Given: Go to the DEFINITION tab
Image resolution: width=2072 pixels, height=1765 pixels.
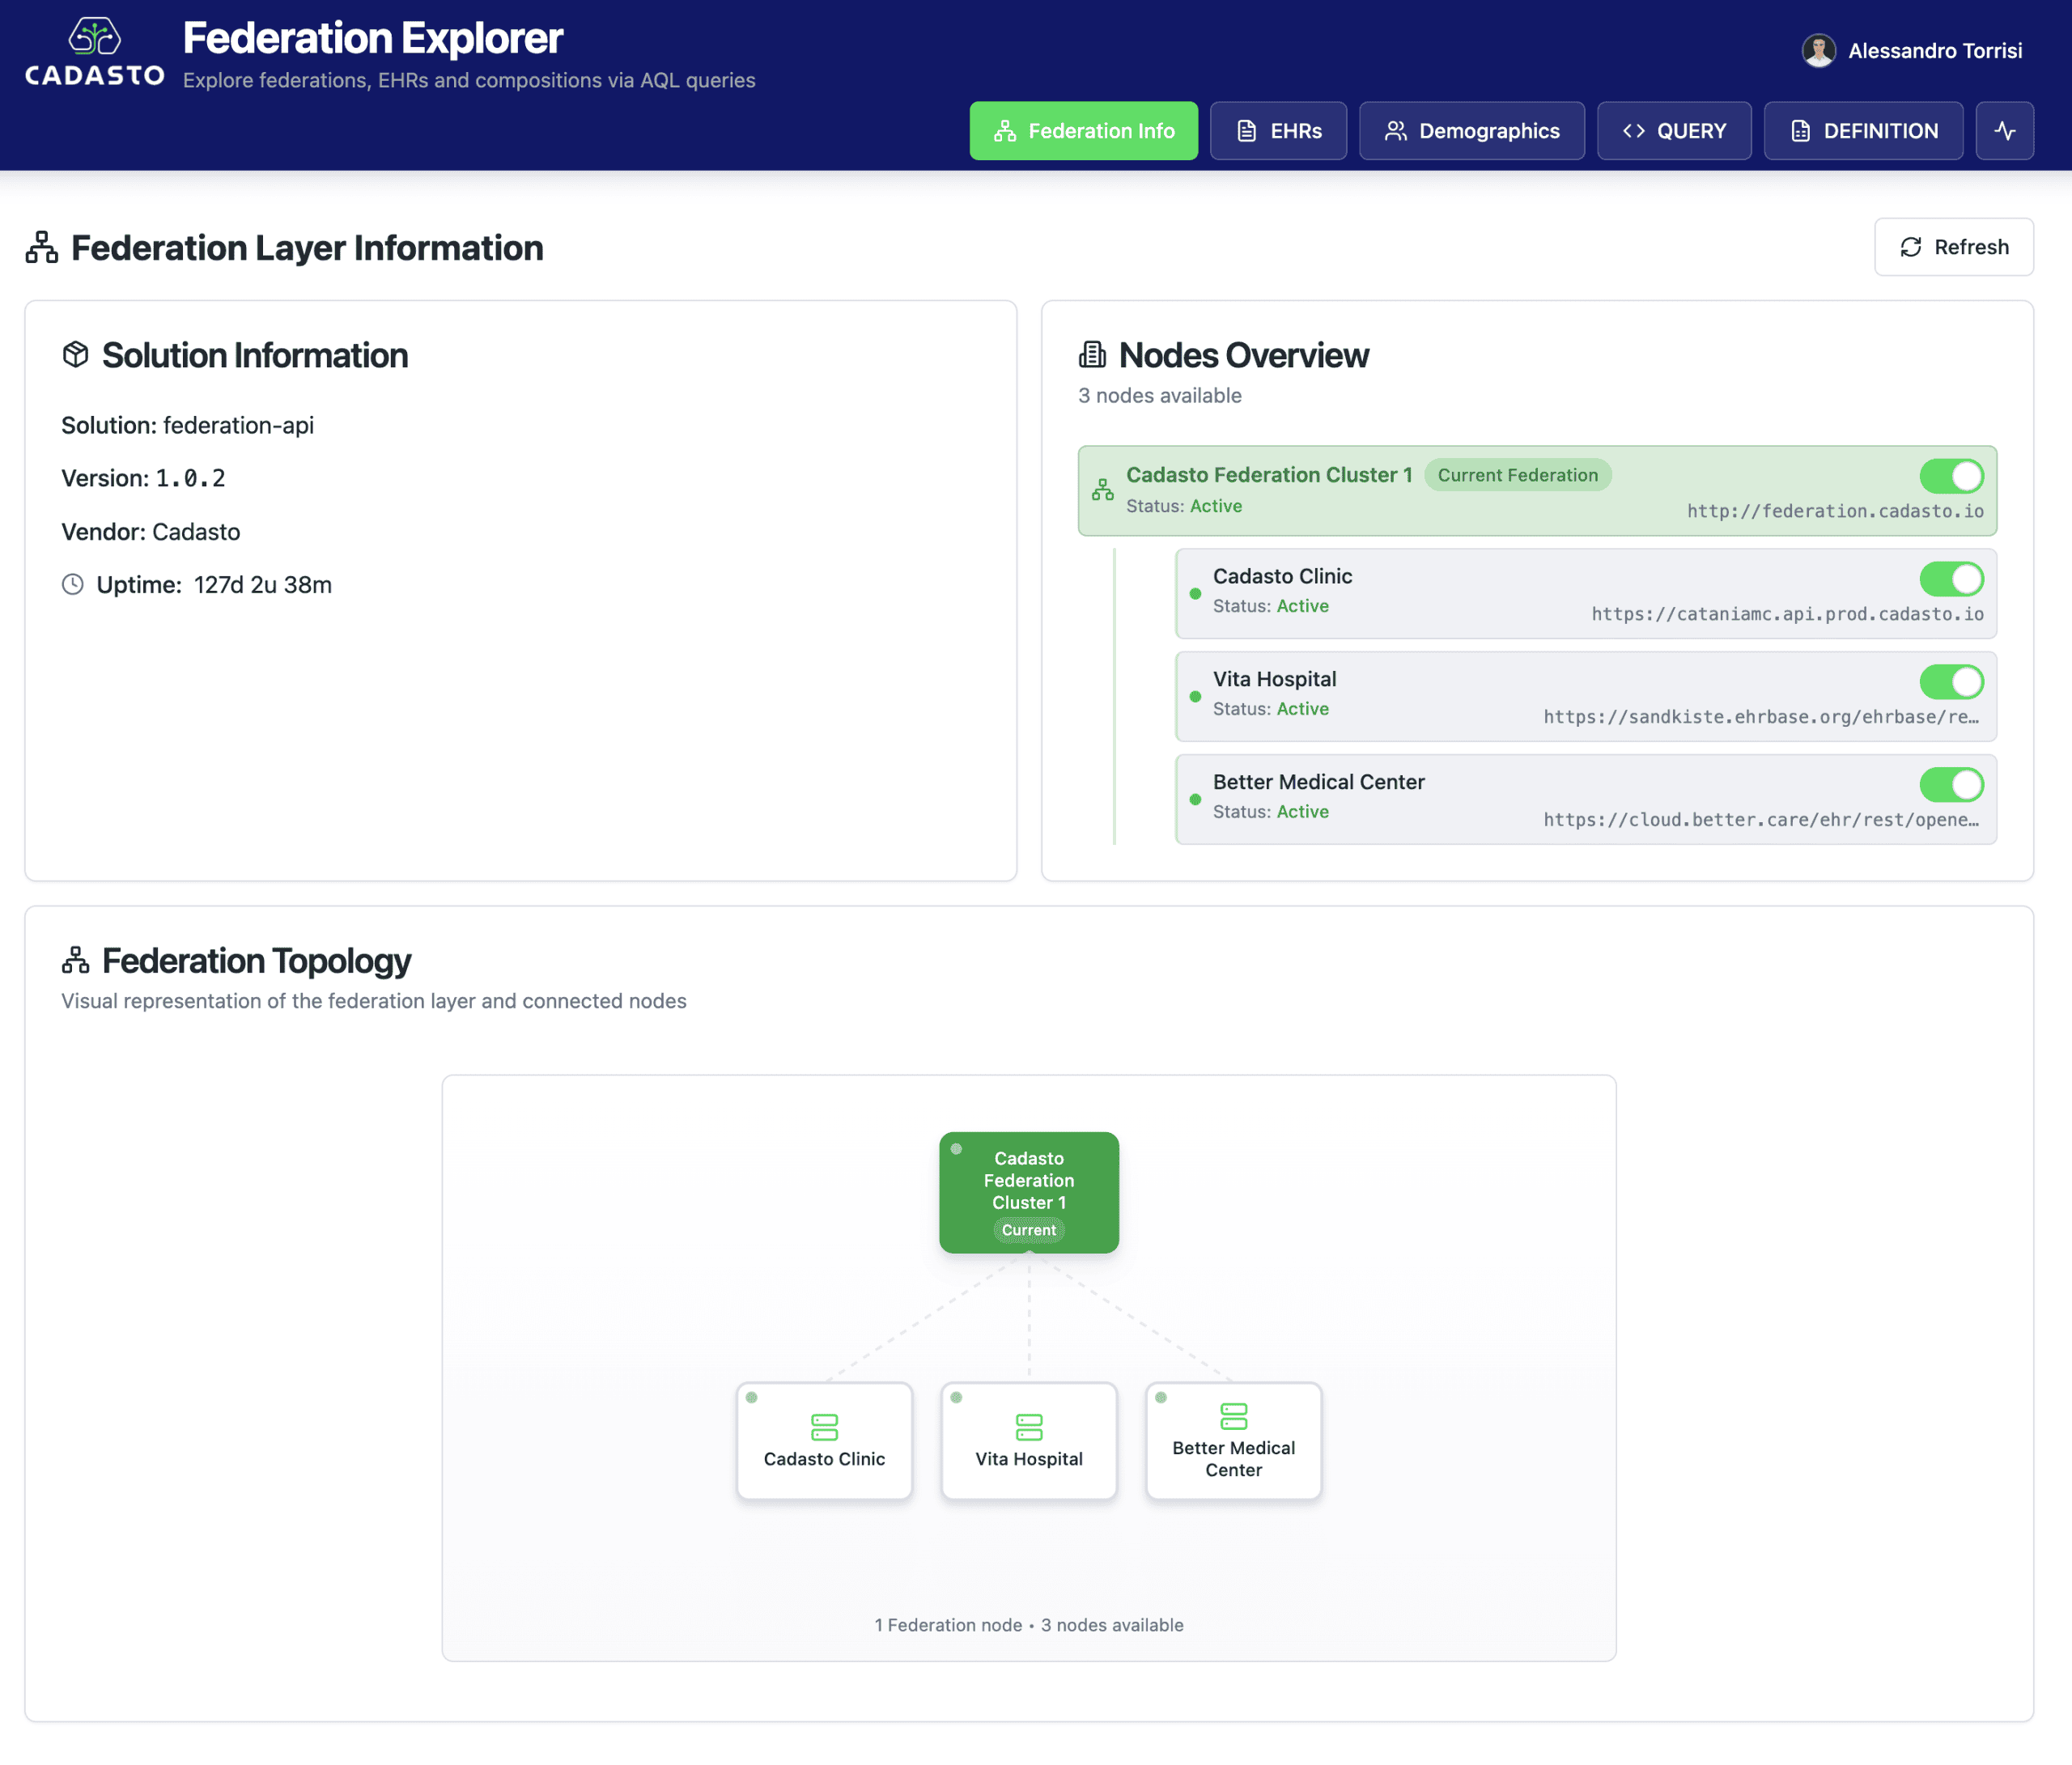Looking at the screenshot, I should tap(1862, 131).
